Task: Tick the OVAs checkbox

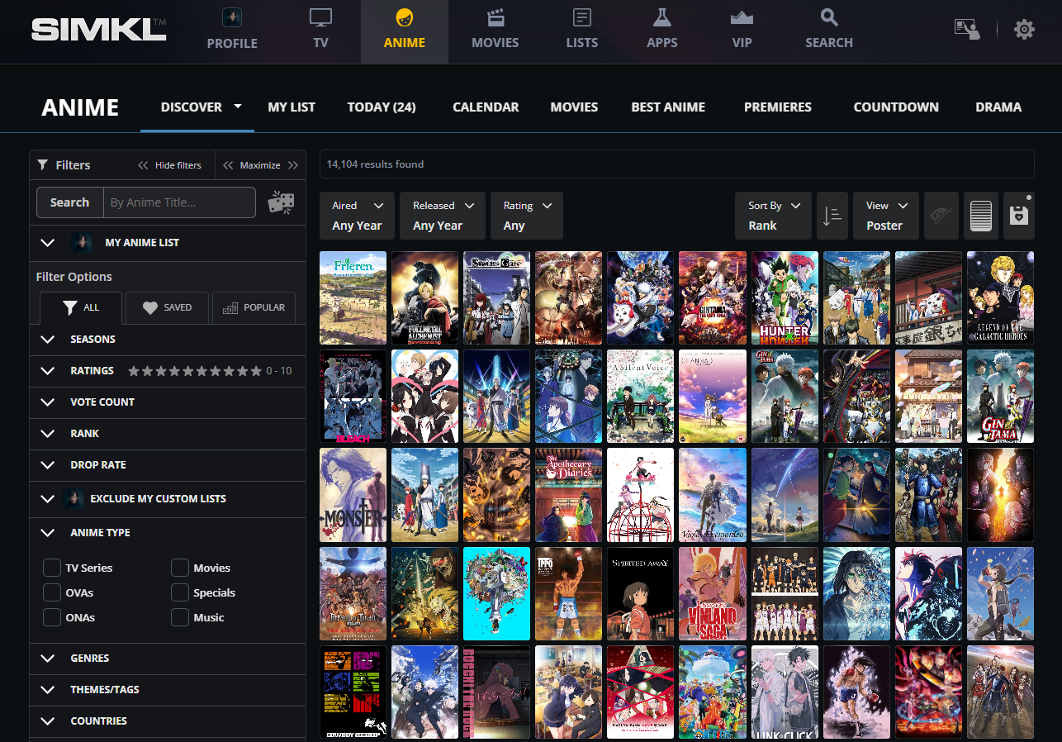Action: 52,592
